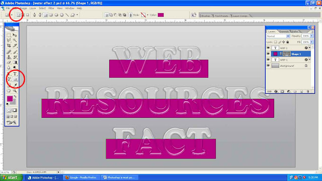
Task: Select the Dodge tool
Action: point(15,68)
